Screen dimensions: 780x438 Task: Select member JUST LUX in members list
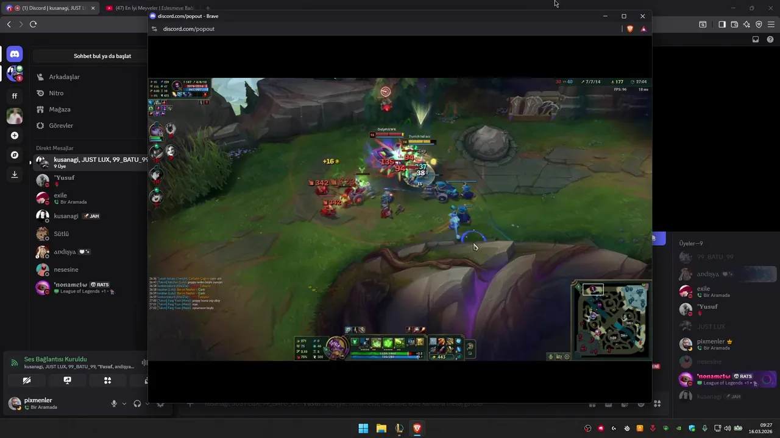pyautogui.click(x=728, y=327)
